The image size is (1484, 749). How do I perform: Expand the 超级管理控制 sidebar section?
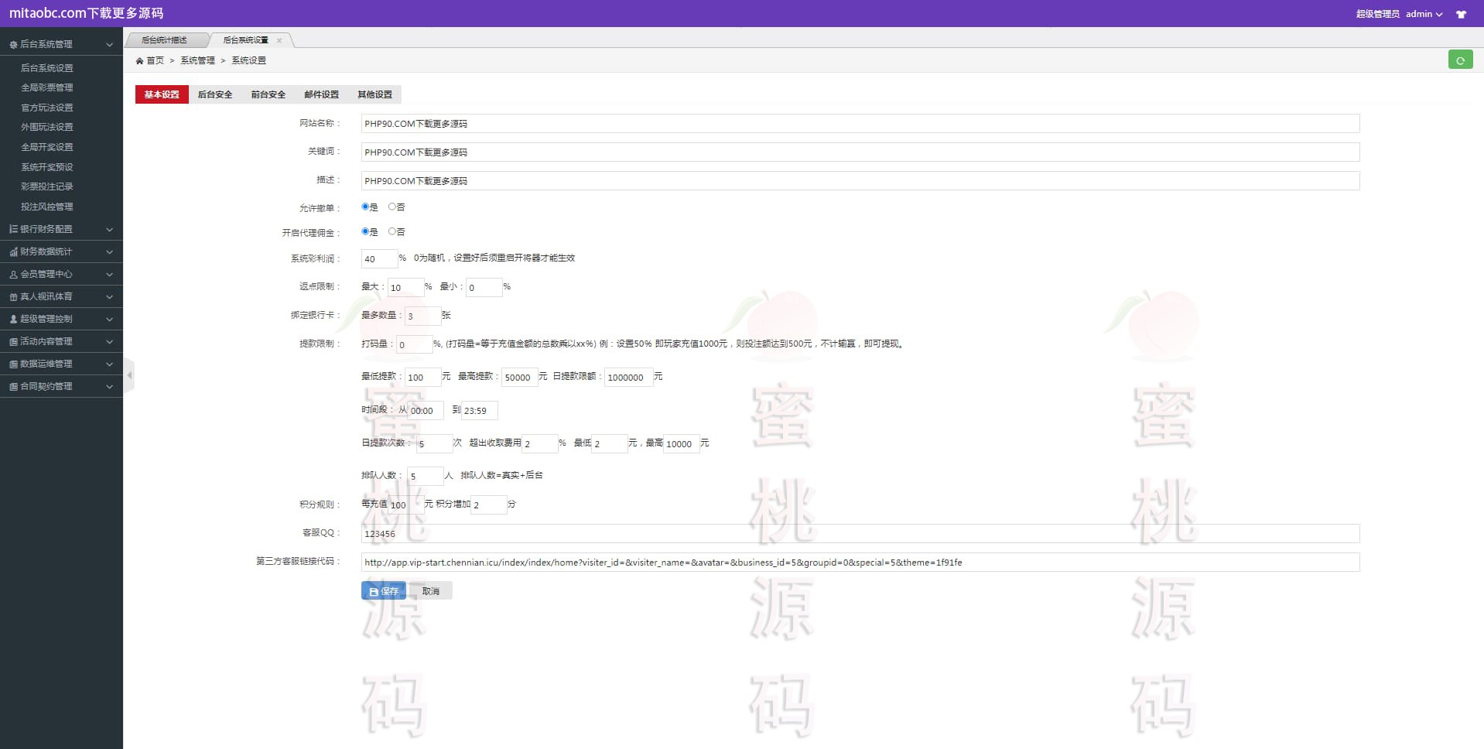(x=61, y=319)
